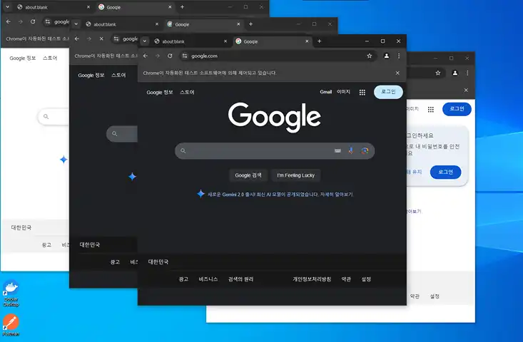Dismiss the automated test software infobar in the front window
The height and width of the screenshot is (342, 523).
[x=397, y=73]
